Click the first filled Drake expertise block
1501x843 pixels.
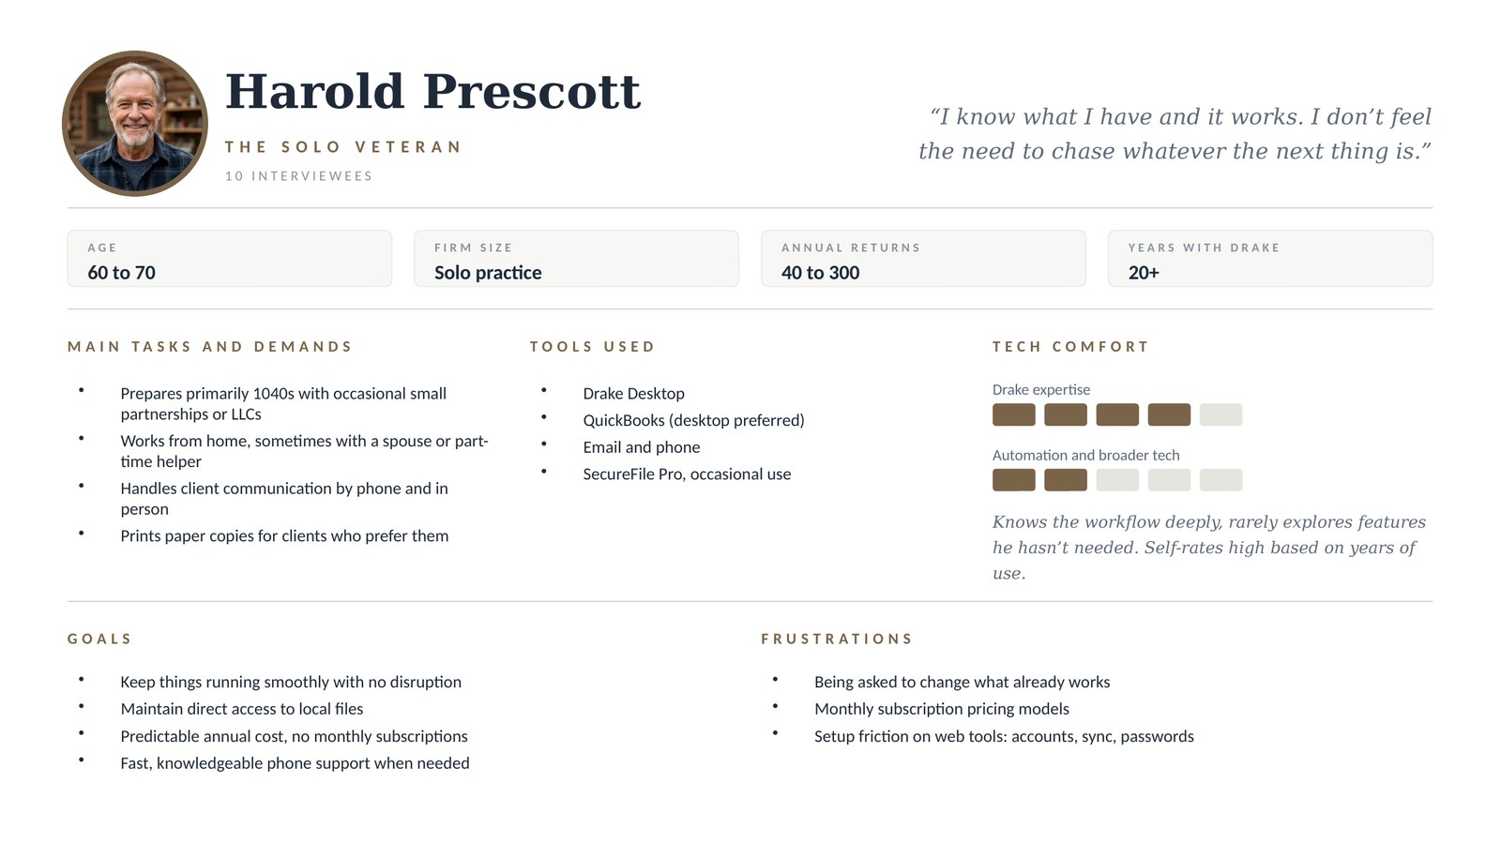tap(1013, 414)
